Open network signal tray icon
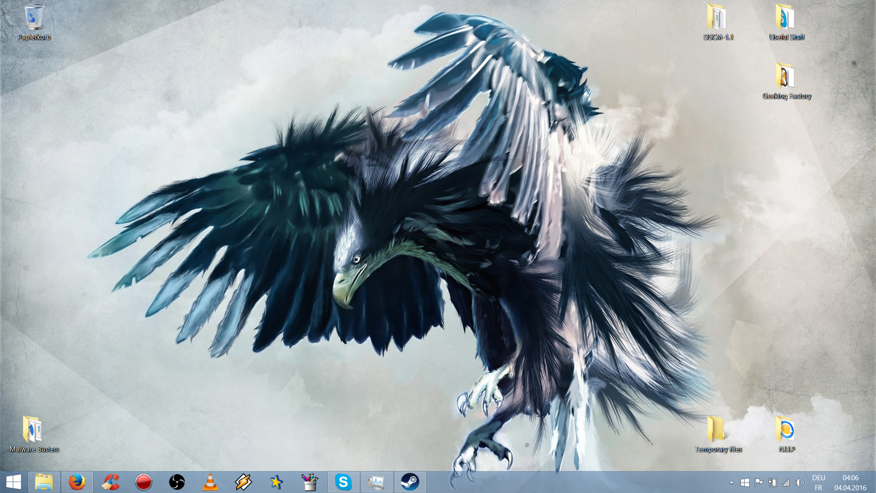 [786, 483]
